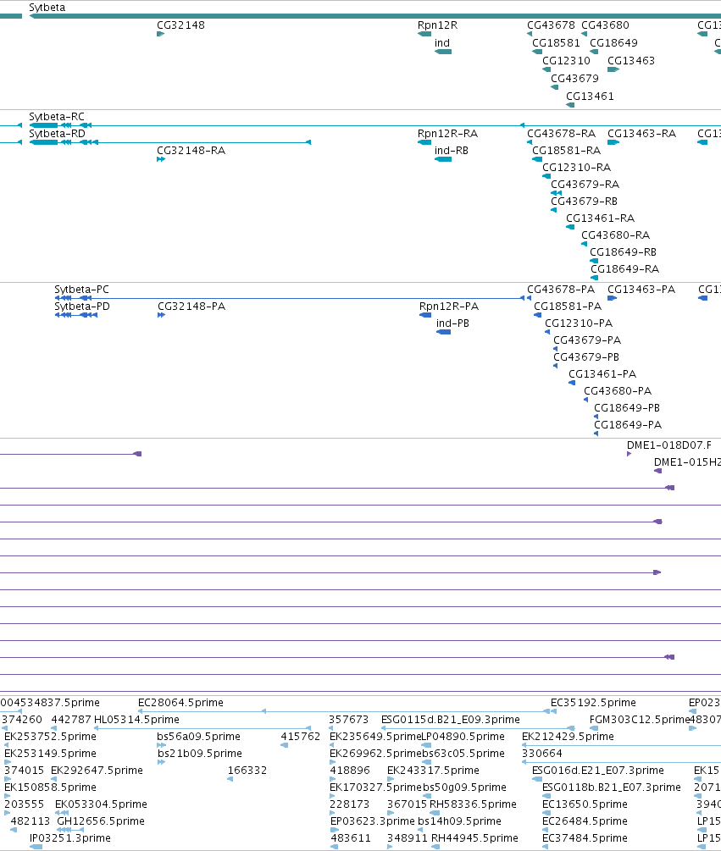Click the DME1-018D07.F clone label
The width and height of the screenshot is (721, 851).
[669, 445]
